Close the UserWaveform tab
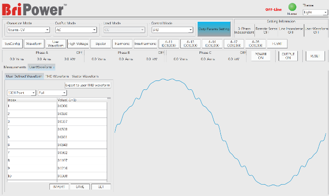This screenshot has width=329, height=196. 54,67
